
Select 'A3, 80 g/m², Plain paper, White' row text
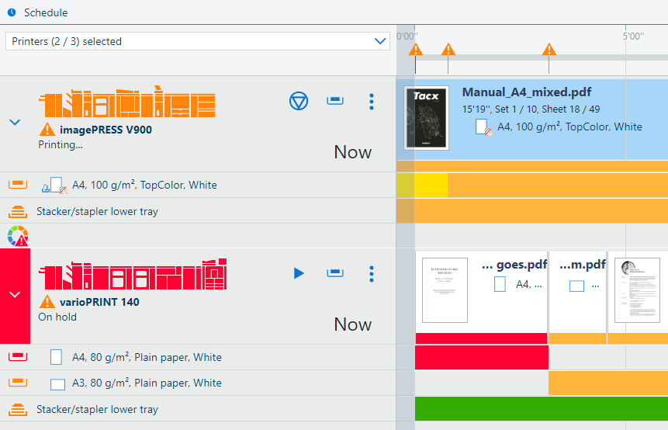tap(147, 383)
